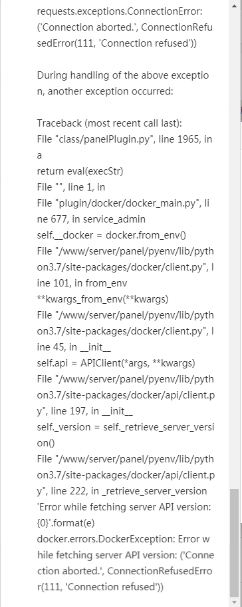Click the empty scrollbar track above the thumb
The height and width of the screenshot is (607, 242).
tap(235, 248)
